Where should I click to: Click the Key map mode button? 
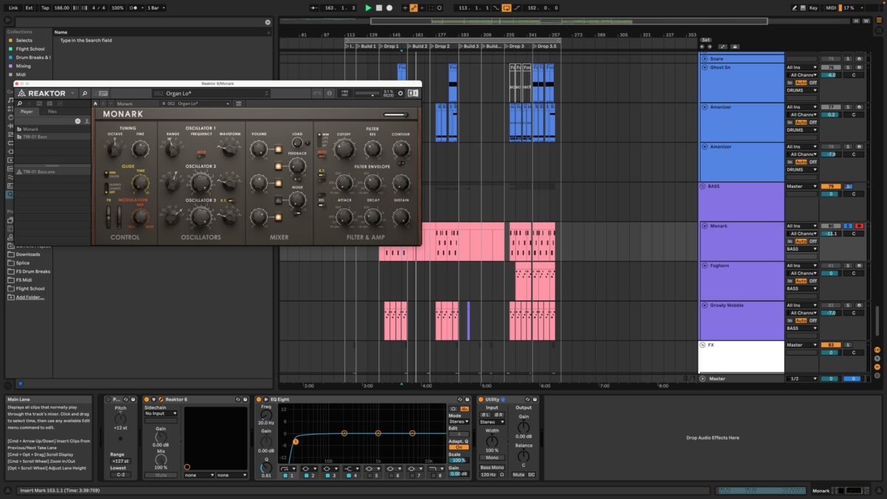pyautogui.click(x=814, y=7)
